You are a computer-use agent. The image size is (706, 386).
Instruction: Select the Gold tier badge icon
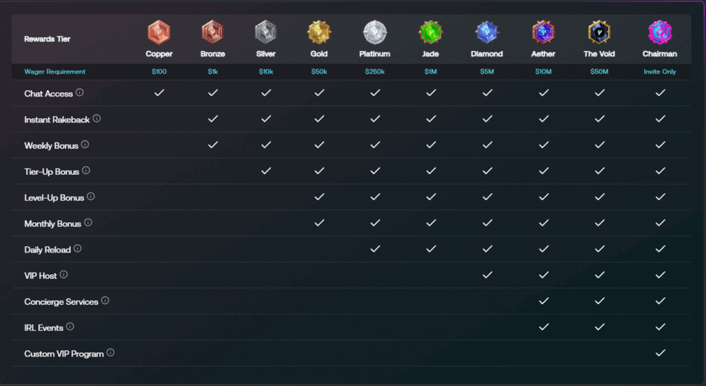[319, 32]
